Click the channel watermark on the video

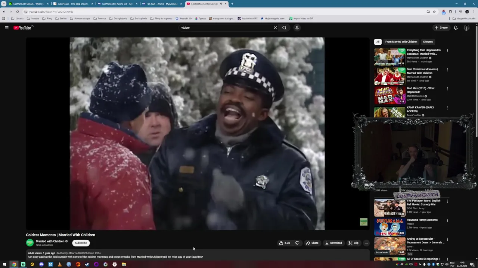pyautogui.click(x=363, y=222)
